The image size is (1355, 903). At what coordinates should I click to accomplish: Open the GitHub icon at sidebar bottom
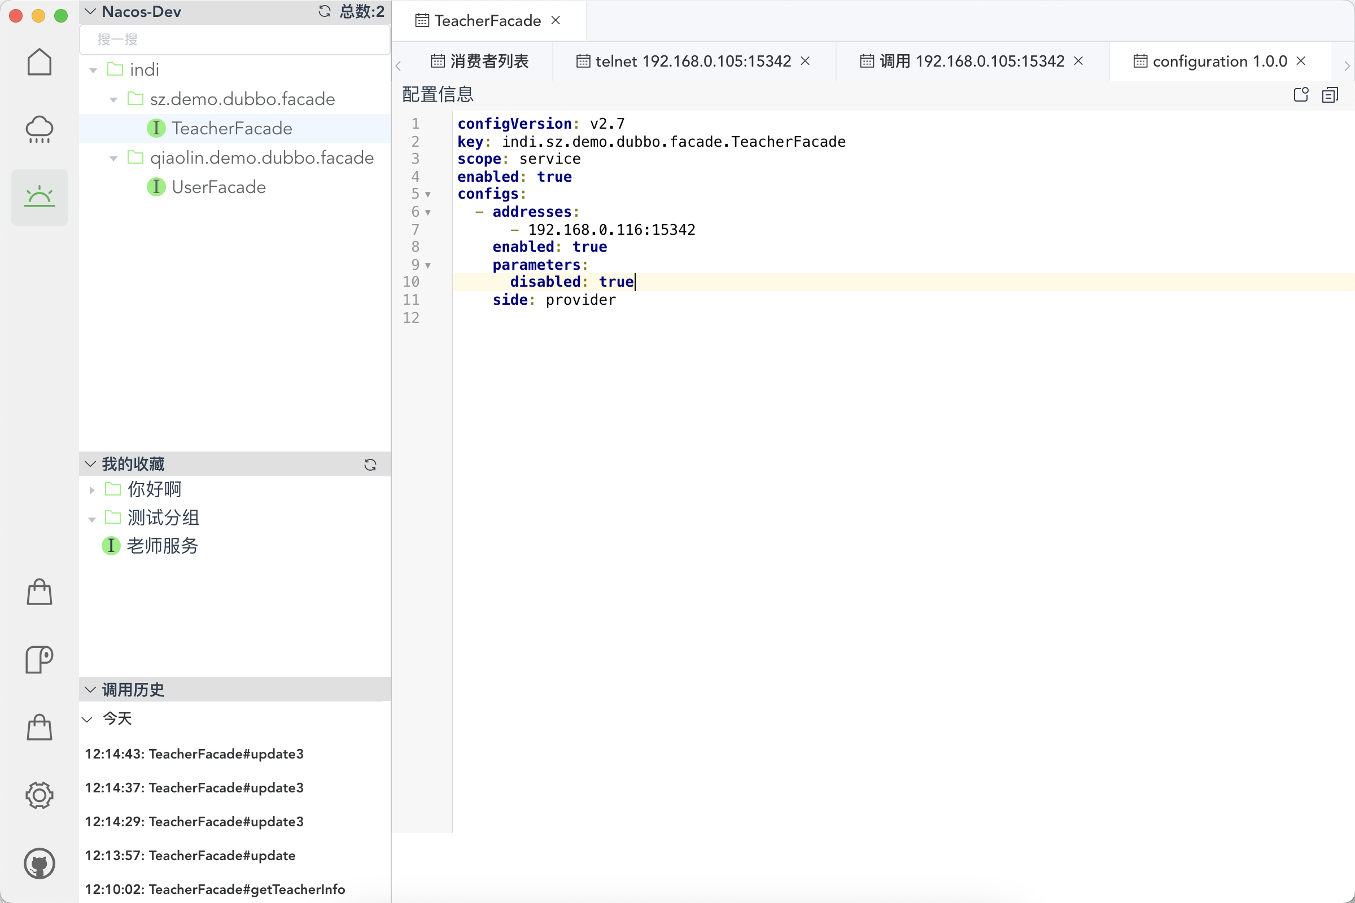coord(39,863)
